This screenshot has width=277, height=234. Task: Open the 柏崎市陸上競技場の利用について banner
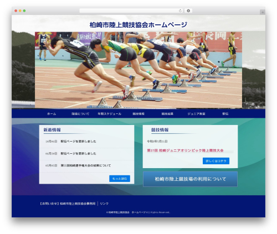click(190, 179)
